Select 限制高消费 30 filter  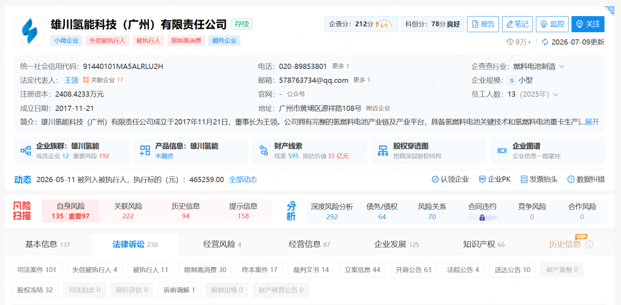205,270
